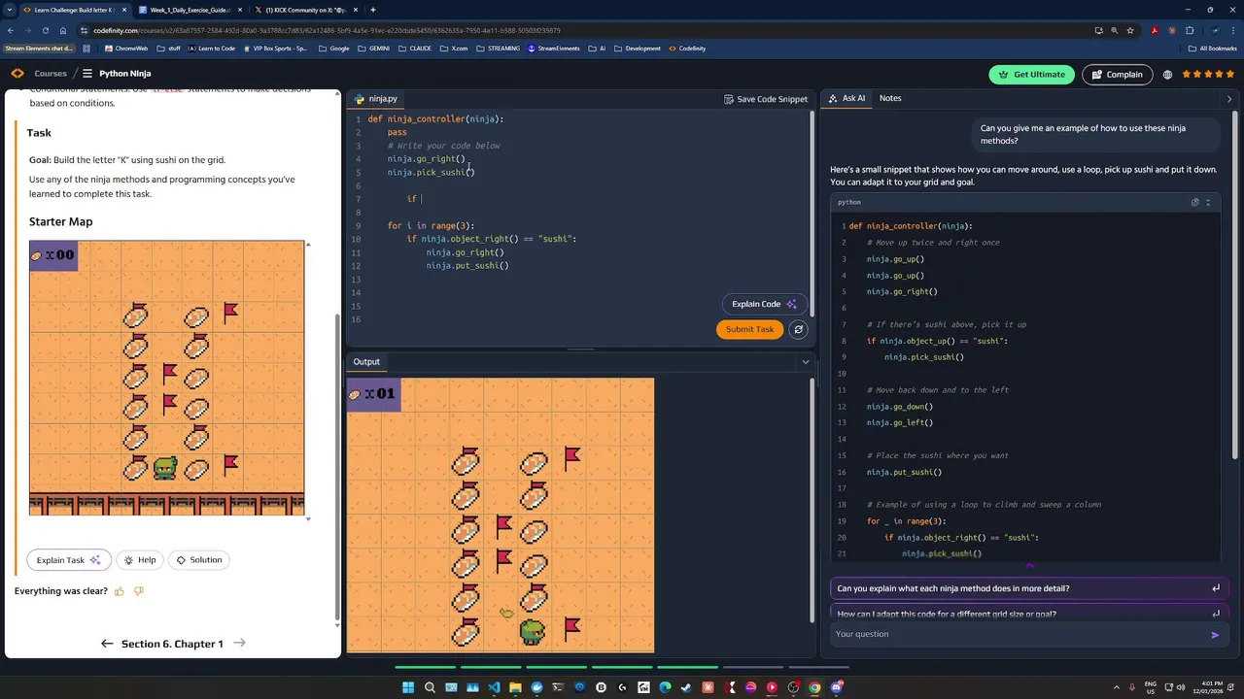Select the ninja.py file tab
The image size is (1244, 699).
(376, 99)
